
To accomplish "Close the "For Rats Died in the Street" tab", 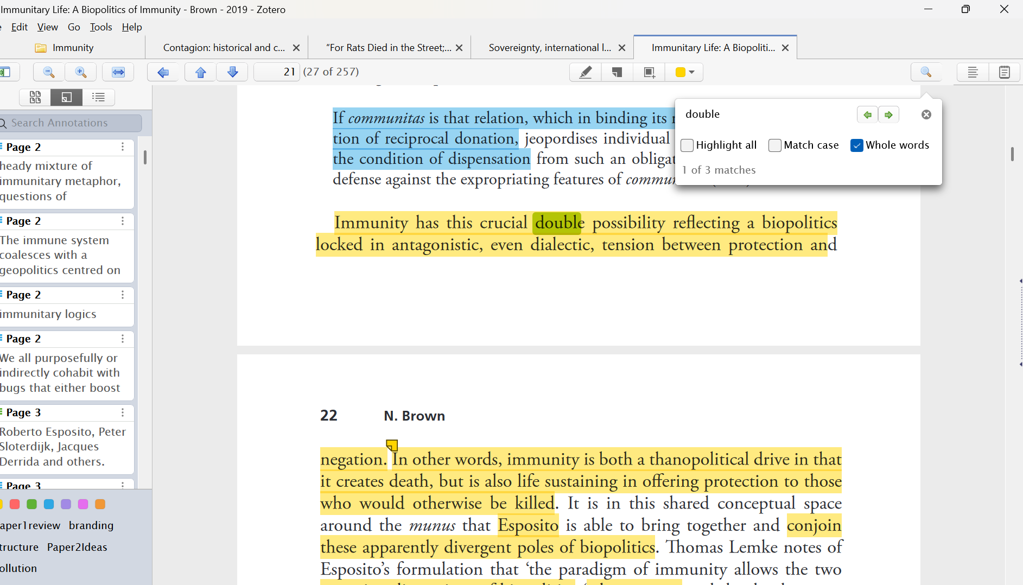I will pos(459,48).
